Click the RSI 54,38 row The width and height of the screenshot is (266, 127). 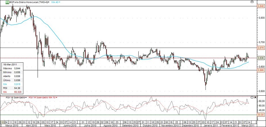click(x=12, y=88)
